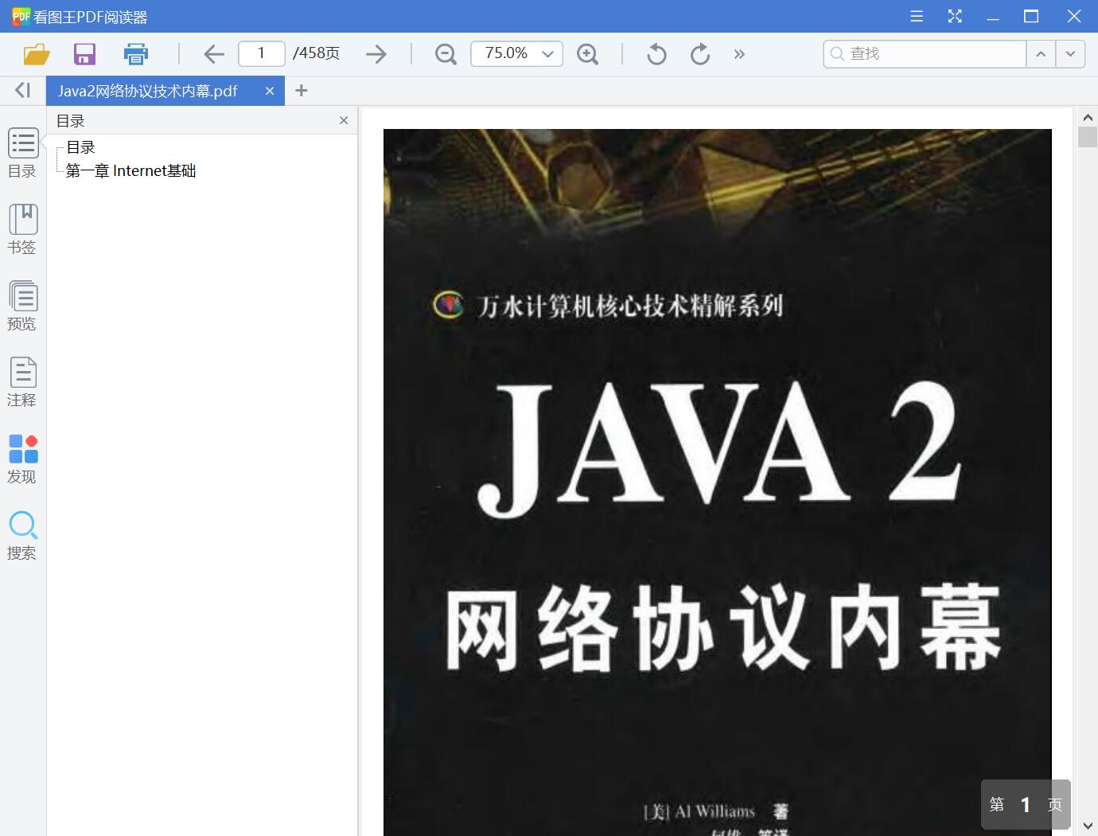Zoom in with the plus magnifier
The height and width of the screenshot is (836, 1098).
(588, 54)
